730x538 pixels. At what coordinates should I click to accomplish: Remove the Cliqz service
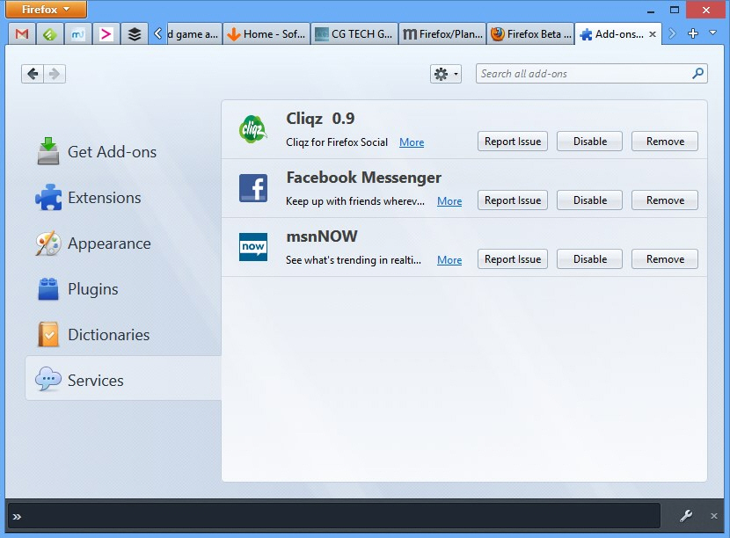665,142
